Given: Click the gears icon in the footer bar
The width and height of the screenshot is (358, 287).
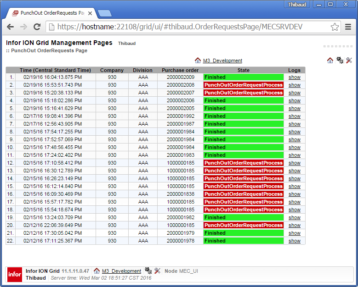Looking at the screenshot, I should click(148, 271).
